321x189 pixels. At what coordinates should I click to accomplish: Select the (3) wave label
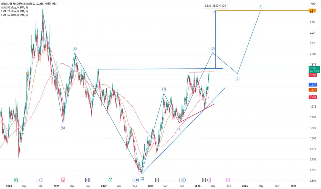213,48
